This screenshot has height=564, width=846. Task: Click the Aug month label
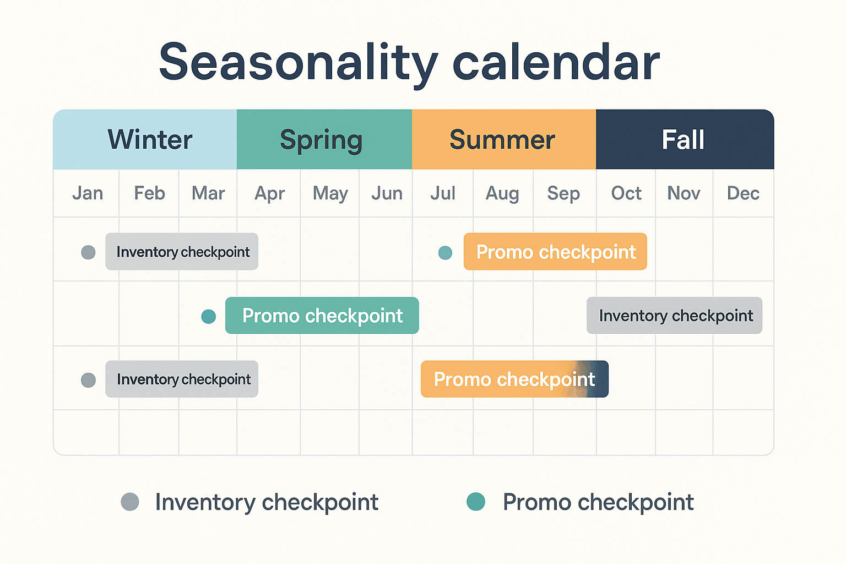pos(502,193)
